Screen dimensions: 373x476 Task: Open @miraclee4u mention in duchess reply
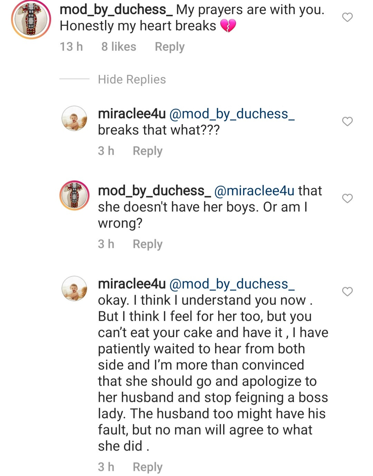pos(254,191)
